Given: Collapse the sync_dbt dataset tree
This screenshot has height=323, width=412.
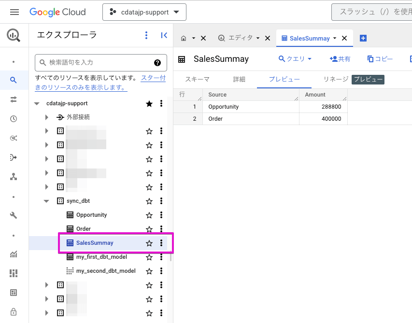Looking at the screenshot, I should click(46, 201).
